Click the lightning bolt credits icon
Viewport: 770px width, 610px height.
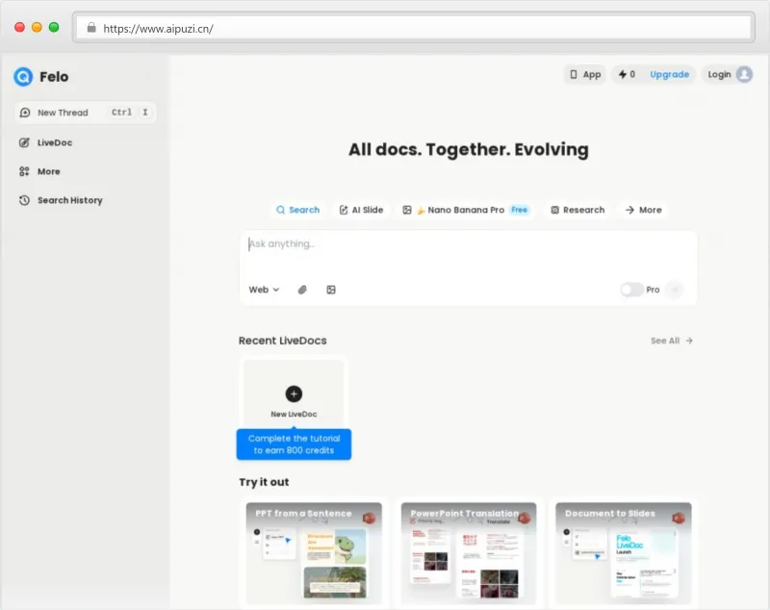tap(623, 74)
